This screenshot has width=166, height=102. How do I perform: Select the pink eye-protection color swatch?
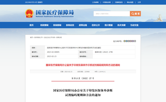point(131,41)
